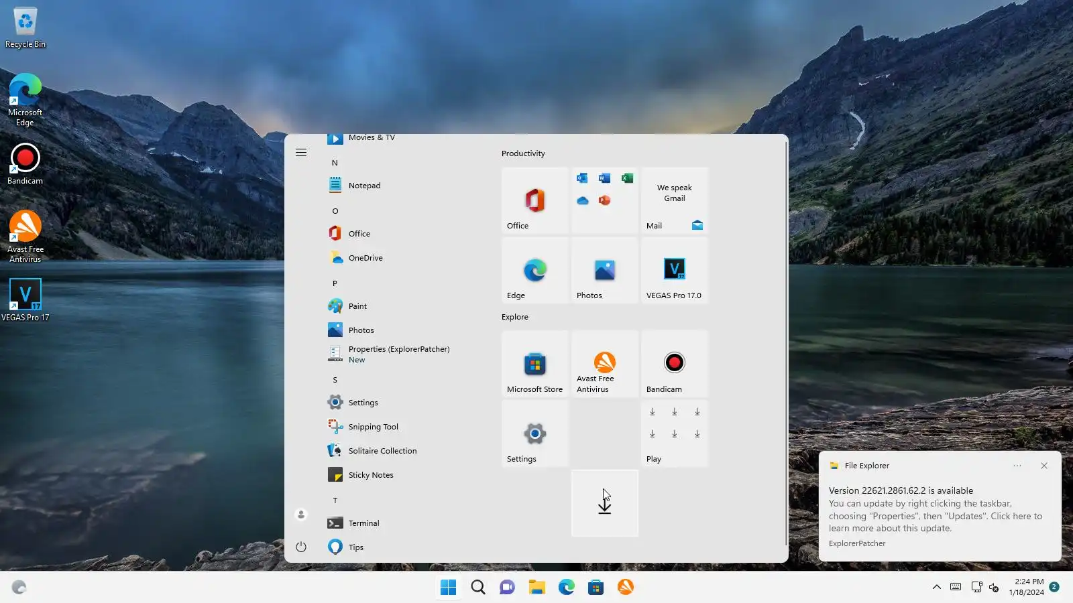Open the clock and date in taskbar

1026,587
